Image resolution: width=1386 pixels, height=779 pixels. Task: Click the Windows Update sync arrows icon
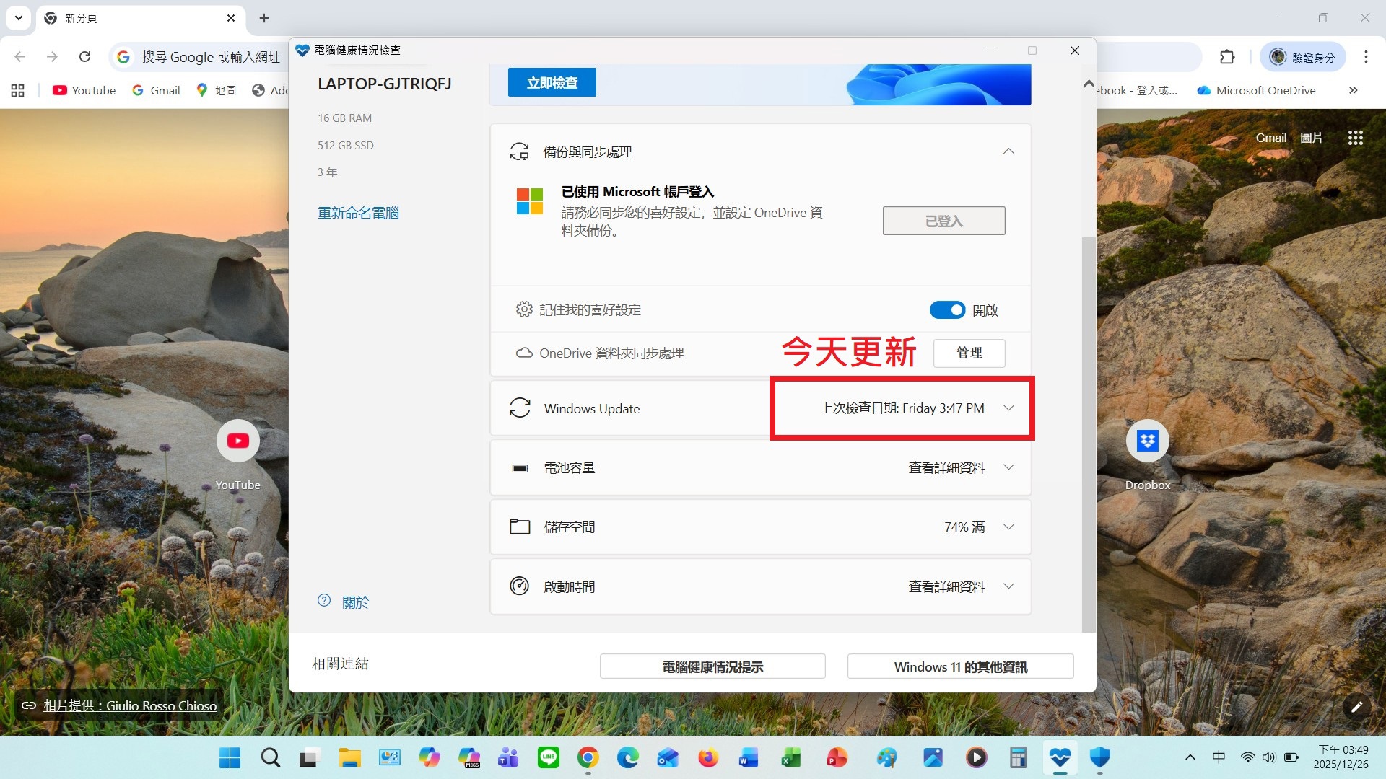[x=521, y=408]
